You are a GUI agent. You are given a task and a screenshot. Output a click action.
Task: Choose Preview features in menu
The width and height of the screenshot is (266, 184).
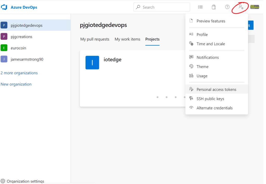point(217,21)
